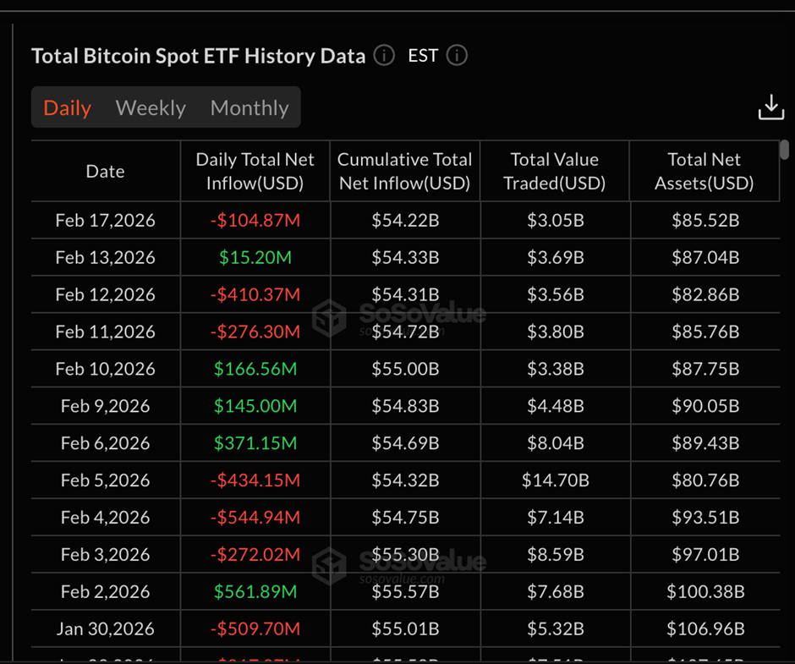795x664 pixels.
Task: Click Total Net Assets column header
Action: coord(704,171)
